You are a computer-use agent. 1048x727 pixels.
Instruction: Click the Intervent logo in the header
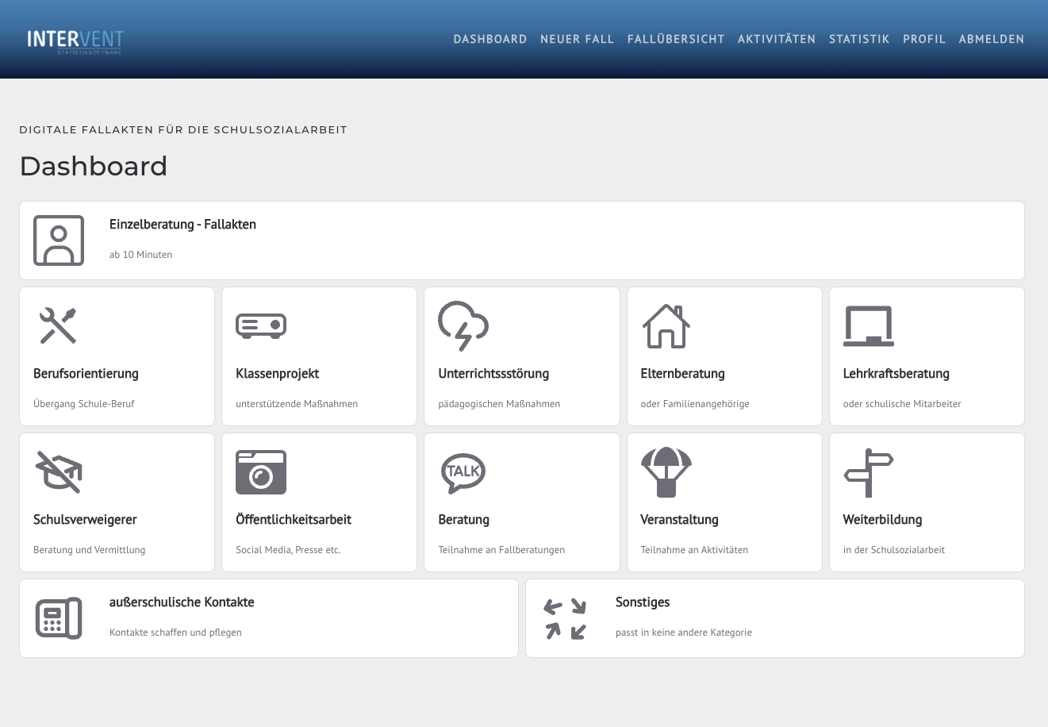pyautogui.click(x=75, y=40)
